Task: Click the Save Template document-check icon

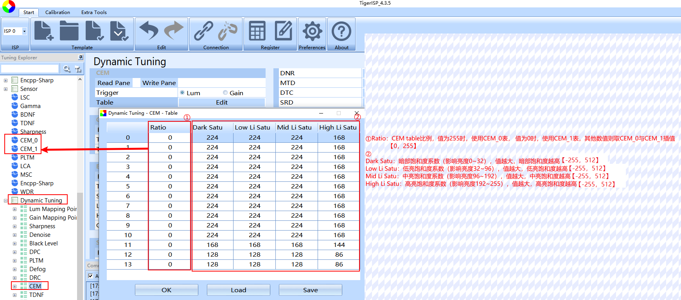Action: [95, 31]
